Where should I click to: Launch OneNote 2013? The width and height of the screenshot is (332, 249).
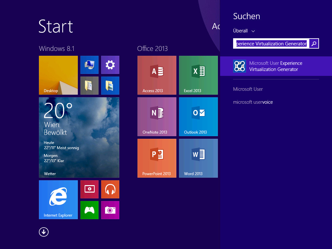click(x=157, y=117)
